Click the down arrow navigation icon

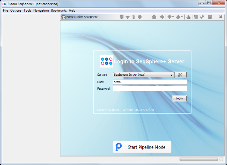coord(169,17)
